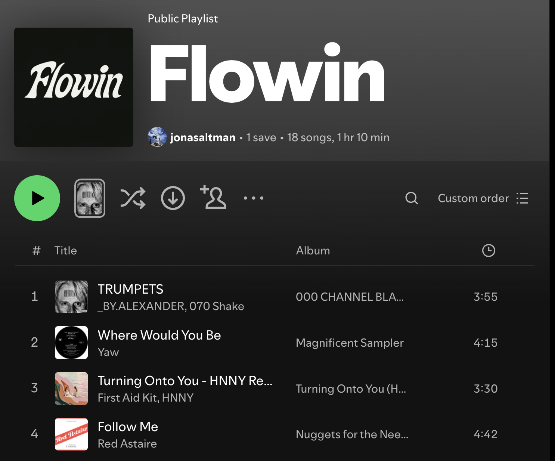The image size is (555, 461).
Task: Open artist _BY.ALEXANDER
Action: [x=142, y=306]
